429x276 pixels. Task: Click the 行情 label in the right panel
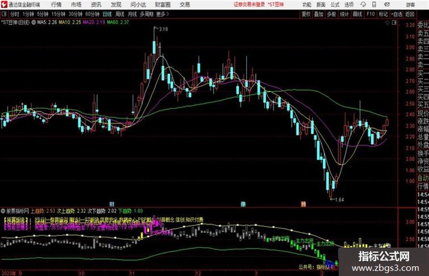(423, 187)
